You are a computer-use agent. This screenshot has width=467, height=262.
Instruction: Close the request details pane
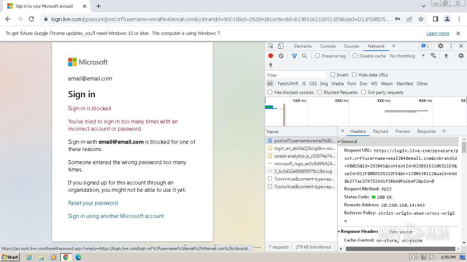click(342, 131)
